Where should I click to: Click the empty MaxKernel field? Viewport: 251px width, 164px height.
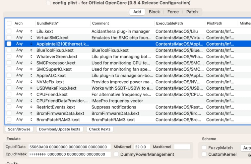(x=182, y=147)
